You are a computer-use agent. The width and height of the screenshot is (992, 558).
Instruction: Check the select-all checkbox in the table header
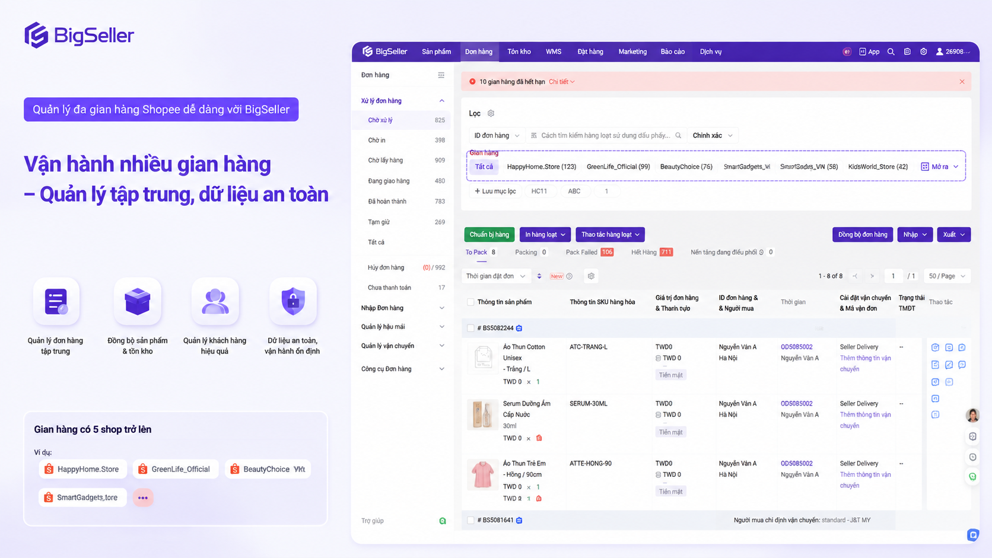point(470,302)
